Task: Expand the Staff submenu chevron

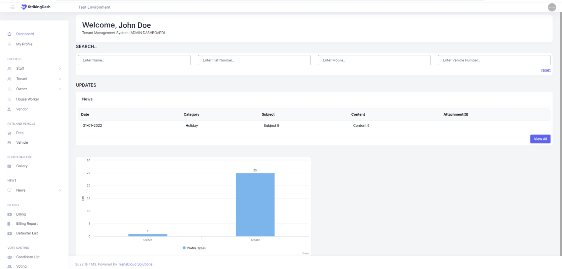Action: click(x=60, y=69)
